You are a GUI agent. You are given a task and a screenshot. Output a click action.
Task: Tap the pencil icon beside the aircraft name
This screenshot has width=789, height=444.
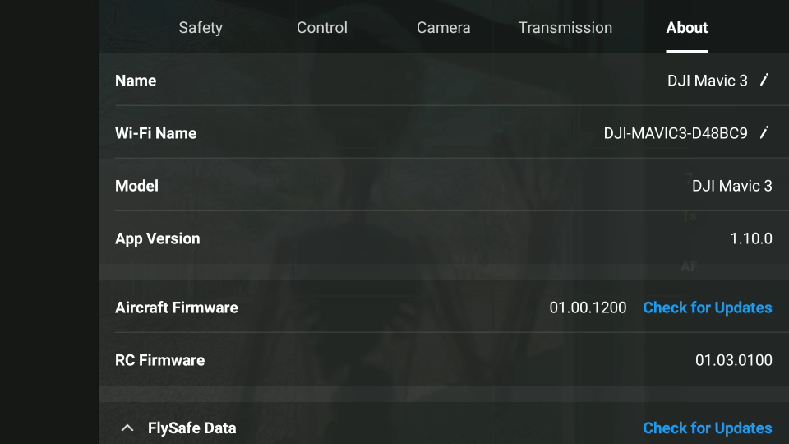pos(764,80)
